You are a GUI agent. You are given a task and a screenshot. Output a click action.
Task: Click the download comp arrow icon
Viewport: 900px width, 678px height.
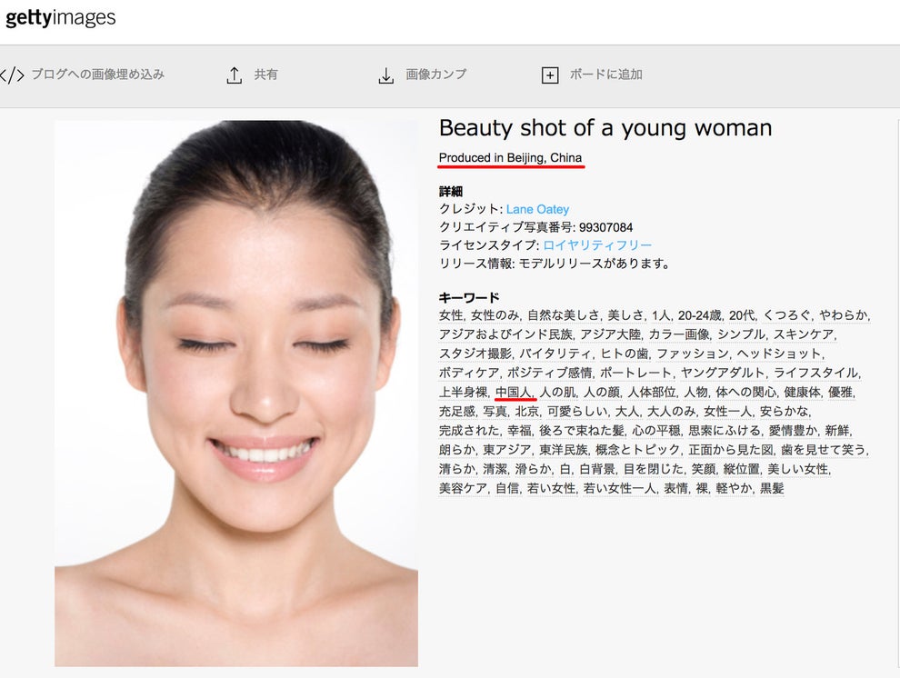click(386, 75)
